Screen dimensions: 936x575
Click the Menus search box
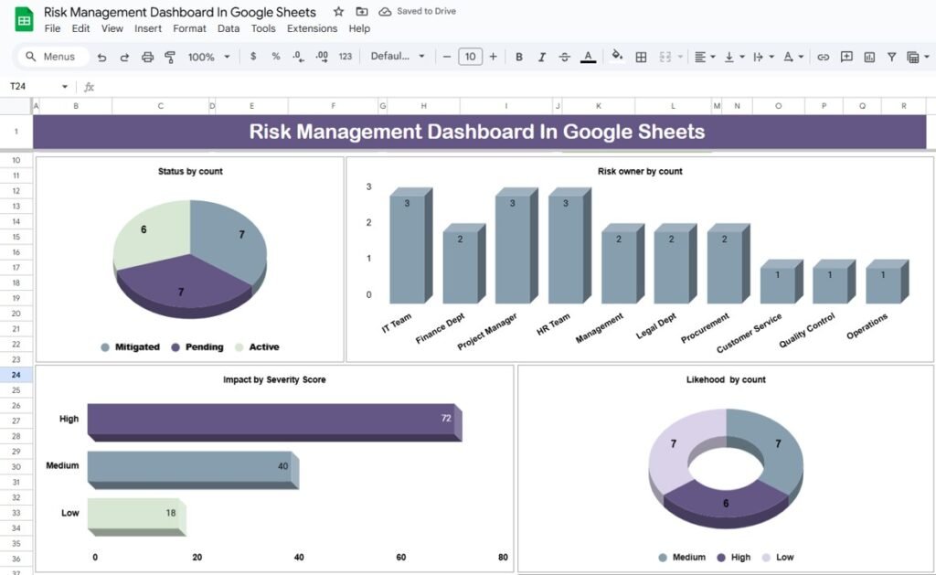tap(53, 57)
